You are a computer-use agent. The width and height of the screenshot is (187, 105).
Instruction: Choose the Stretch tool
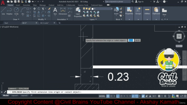(x=34, y=15)
